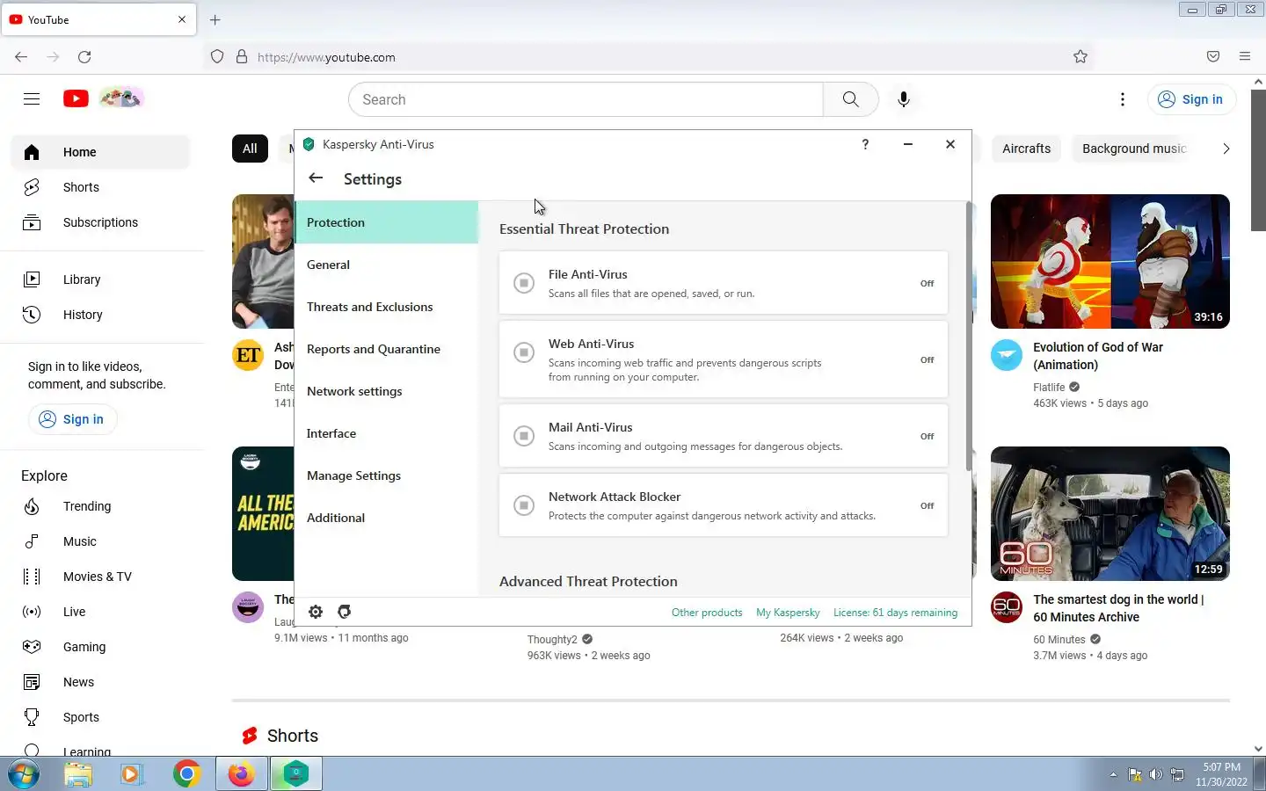Click Sign in button in sidebar
The height and width of the screenshot is (791, 1266).
pyautogui.click(x=72, y=419)
